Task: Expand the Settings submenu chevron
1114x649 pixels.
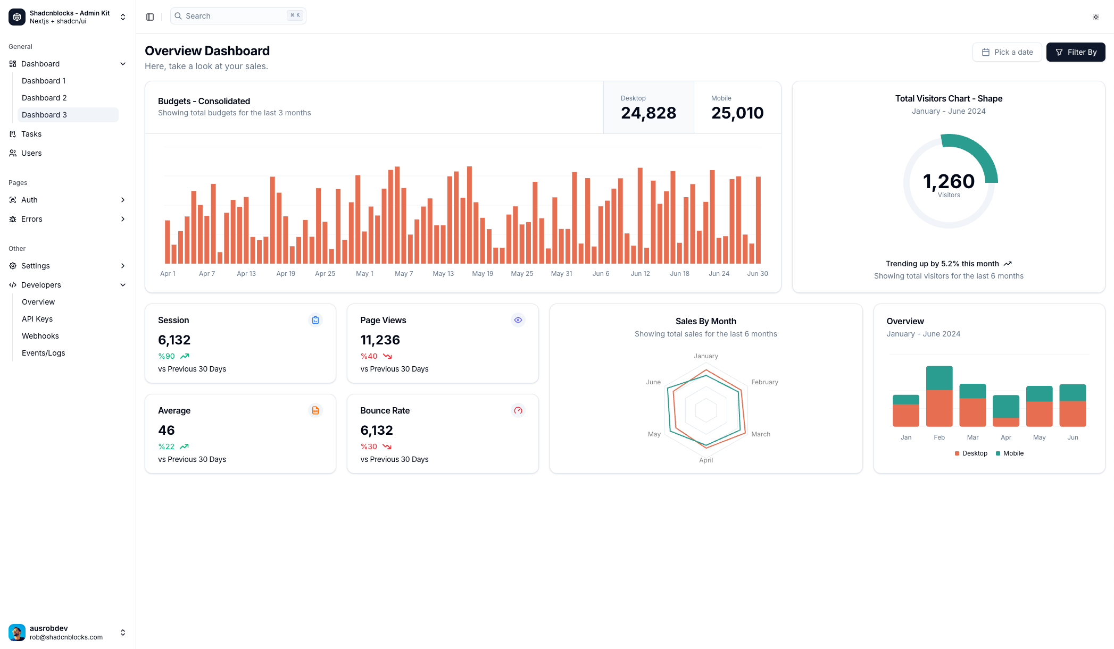Action: (123, 266)
